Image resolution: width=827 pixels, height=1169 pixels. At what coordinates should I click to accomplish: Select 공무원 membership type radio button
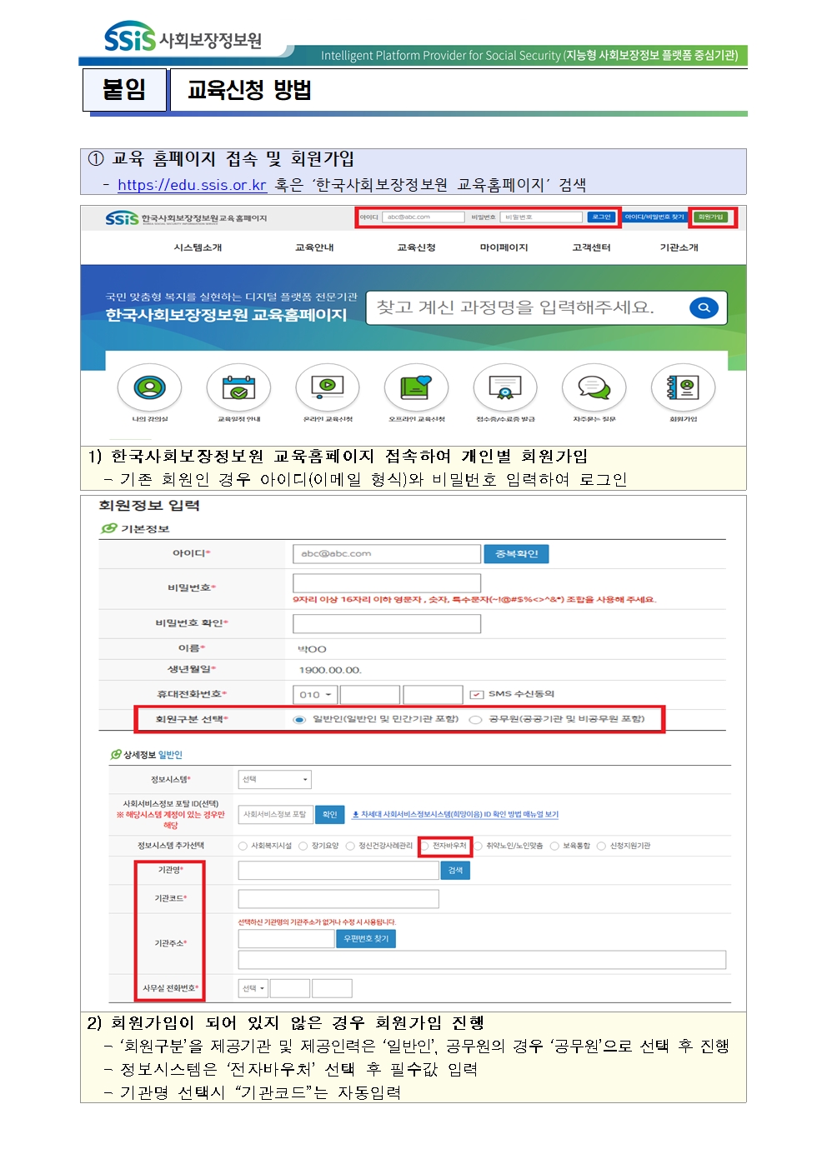[x=475, y=720]
